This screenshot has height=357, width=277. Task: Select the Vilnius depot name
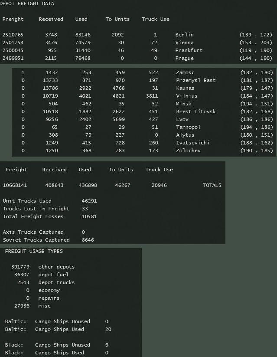click(187, 96)
